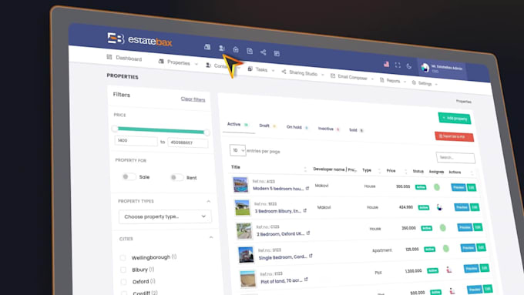Open external link for Modern 5 bedroom house
Image resolution: width=524 pixels, height=295 pixels.
coord(307,189)
